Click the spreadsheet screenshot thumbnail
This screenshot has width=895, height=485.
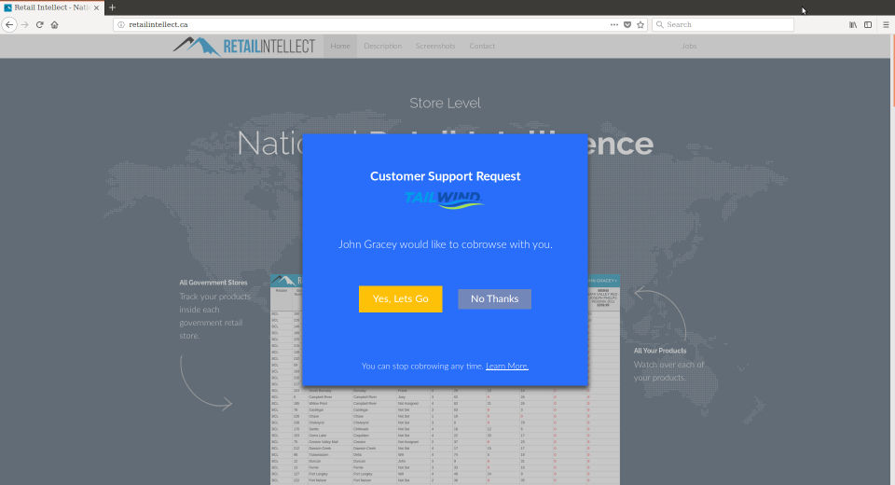446,380
